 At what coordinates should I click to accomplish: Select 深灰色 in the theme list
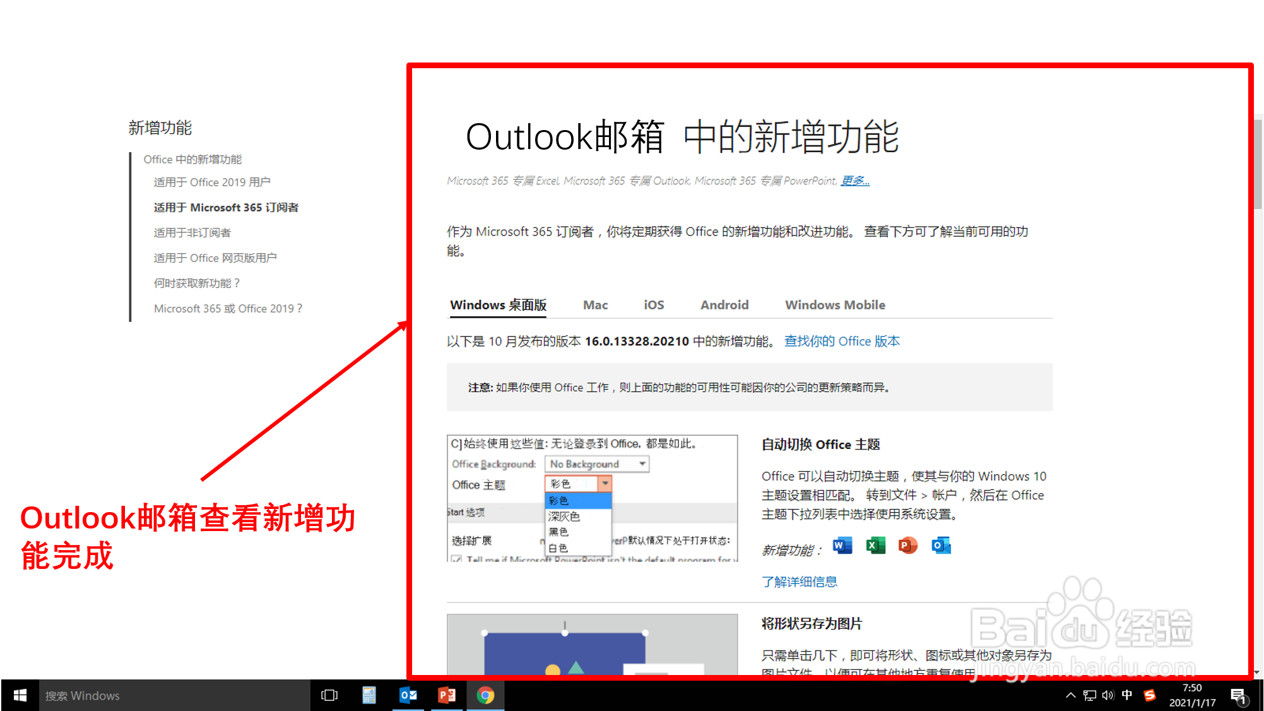pos(565,516)
